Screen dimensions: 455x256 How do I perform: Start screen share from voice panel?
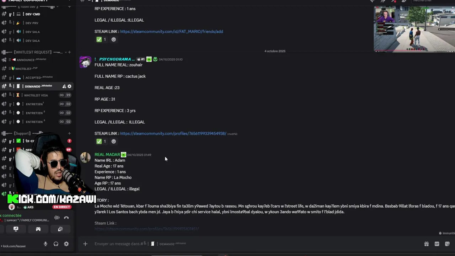[x=16, y=229]
